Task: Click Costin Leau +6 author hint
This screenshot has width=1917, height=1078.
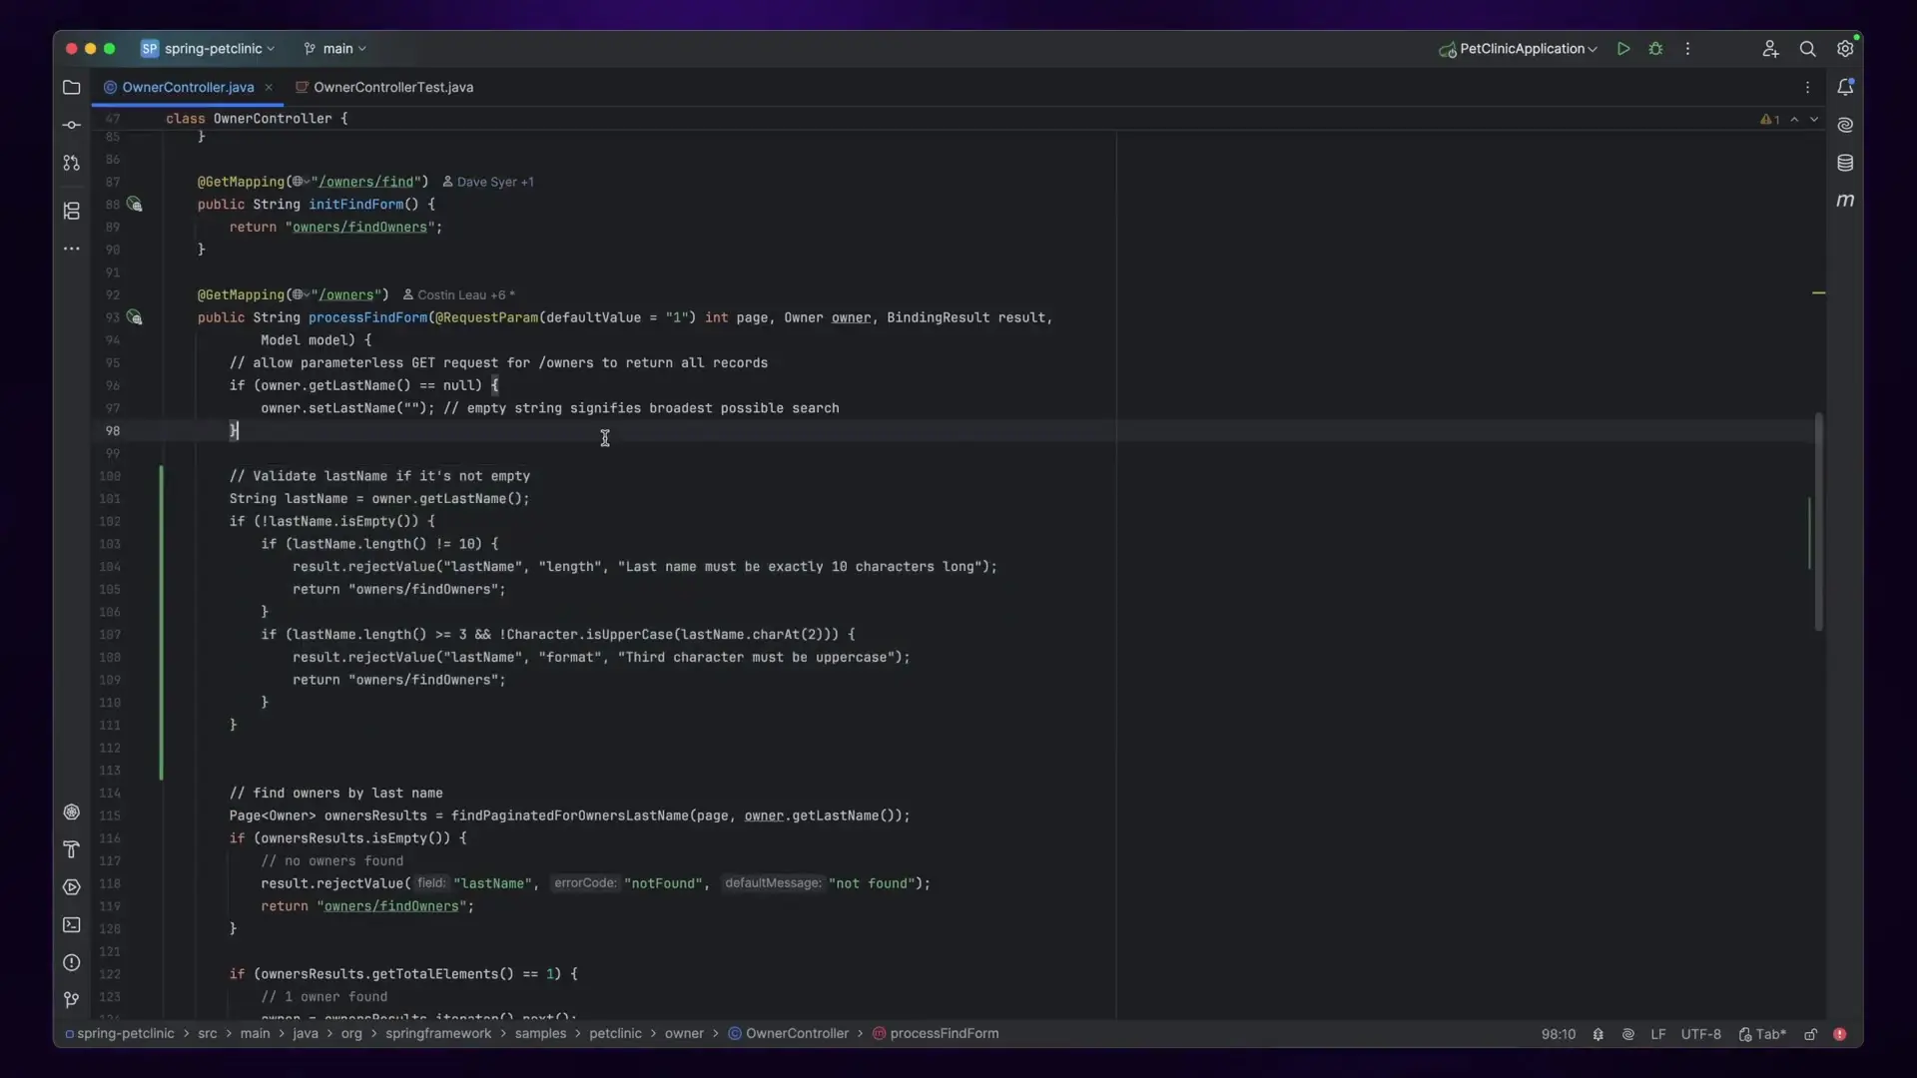Action: pyautogui.click(x=459, y=294)
